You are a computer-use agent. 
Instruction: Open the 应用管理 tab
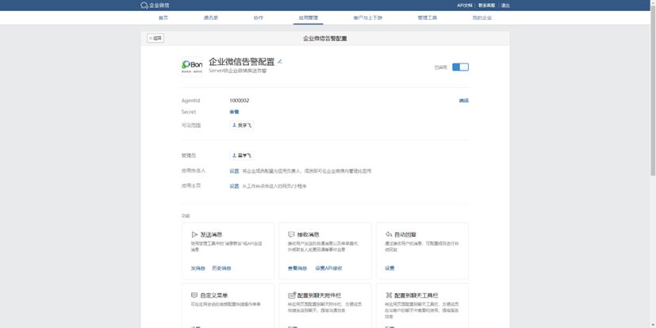pos(308,17)
